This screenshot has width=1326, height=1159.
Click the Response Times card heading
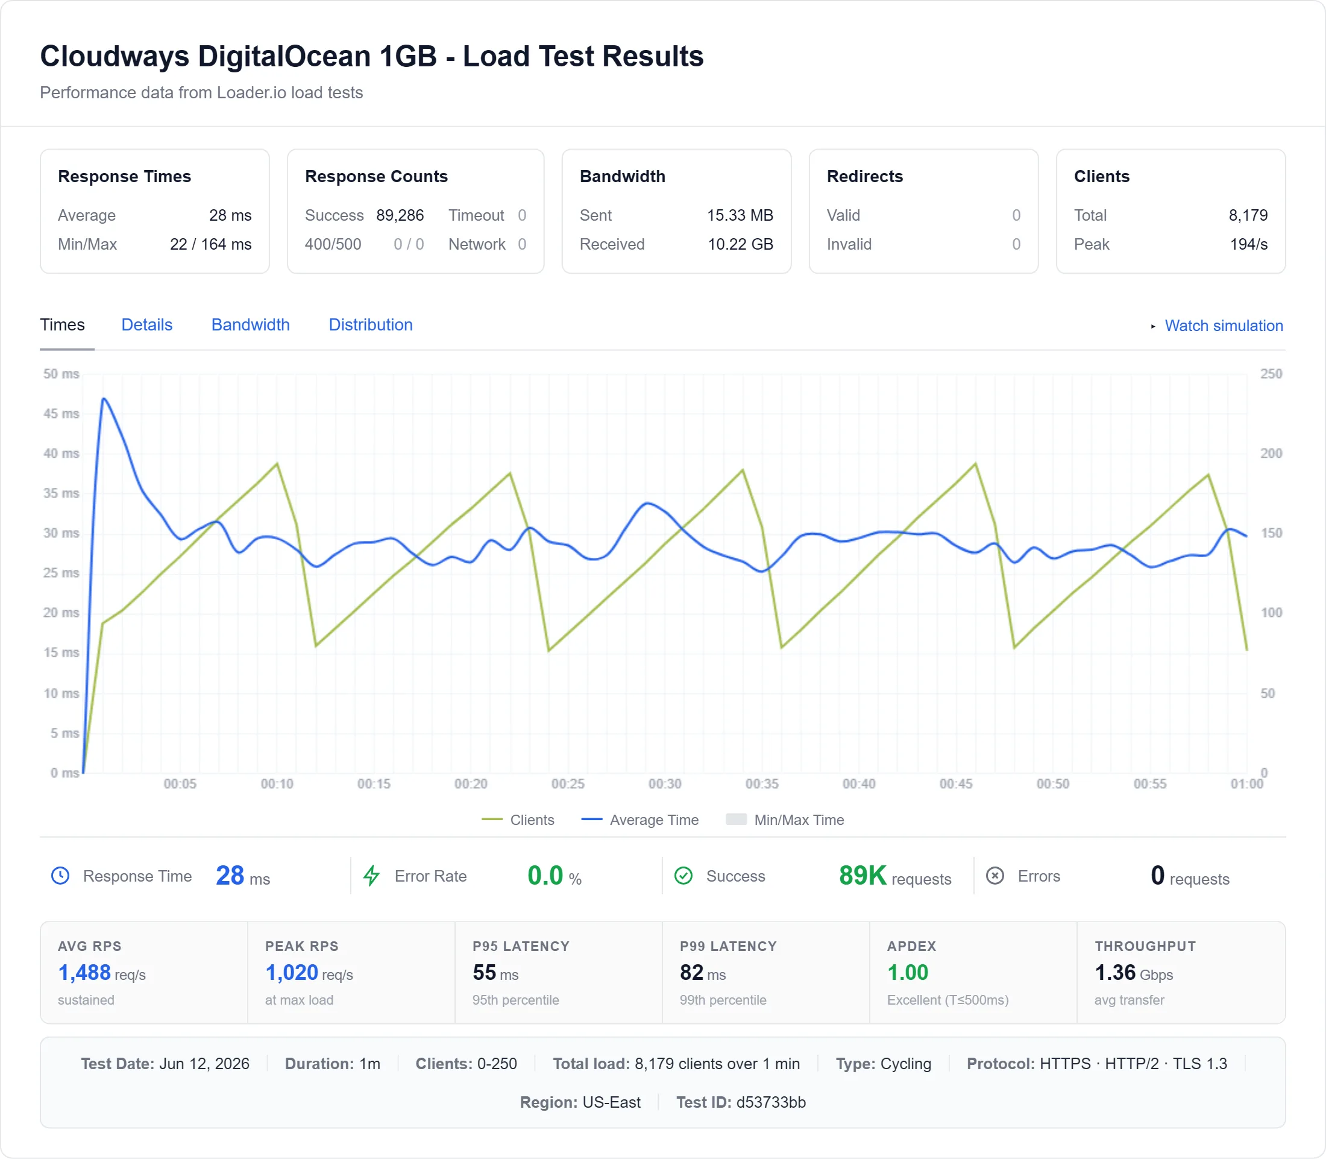coord(125,176)
